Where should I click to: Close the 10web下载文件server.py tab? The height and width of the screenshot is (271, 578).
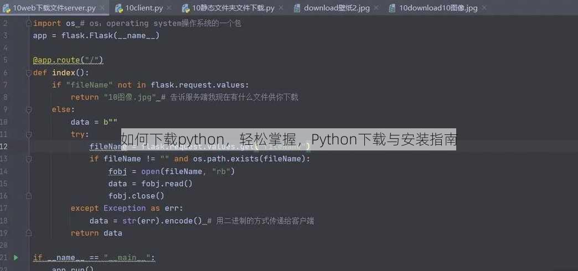click(x=102, y=8)
